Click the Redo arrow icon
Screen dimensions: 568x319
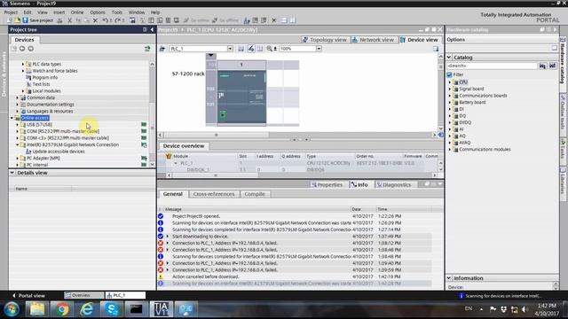click(x=118, y=20)
